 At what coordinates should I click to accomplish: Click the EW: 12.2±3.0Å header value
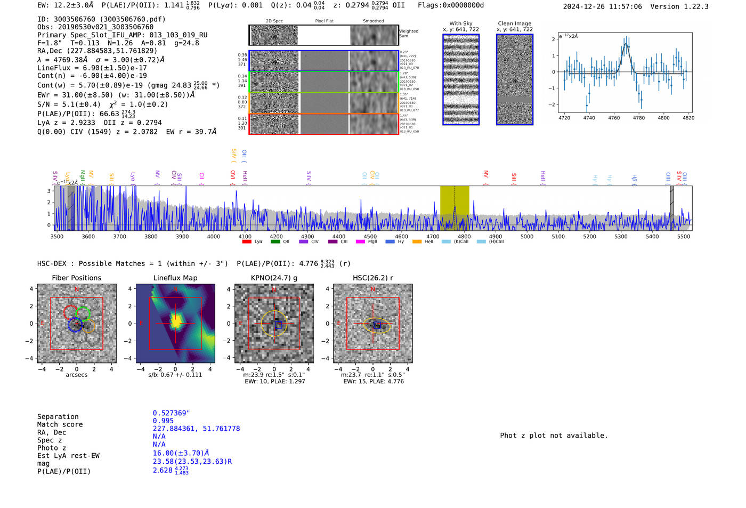(x=66, y=5)
